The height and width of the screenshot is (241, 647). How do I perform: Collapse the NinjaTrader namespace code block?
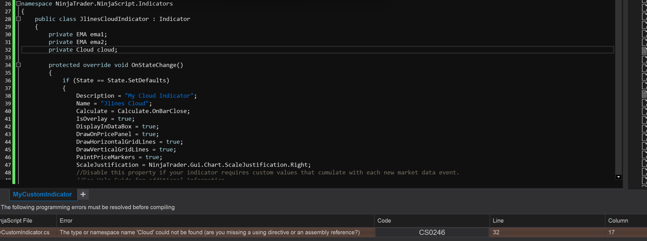point(19,4)
